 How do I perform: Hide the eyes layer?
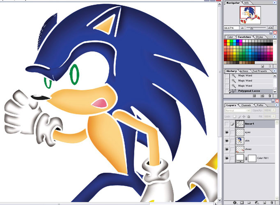[x=227, y=132]
